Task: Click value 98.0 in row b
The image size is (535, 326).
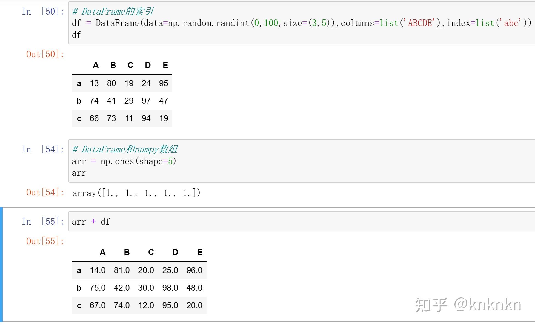Action: 170,288
